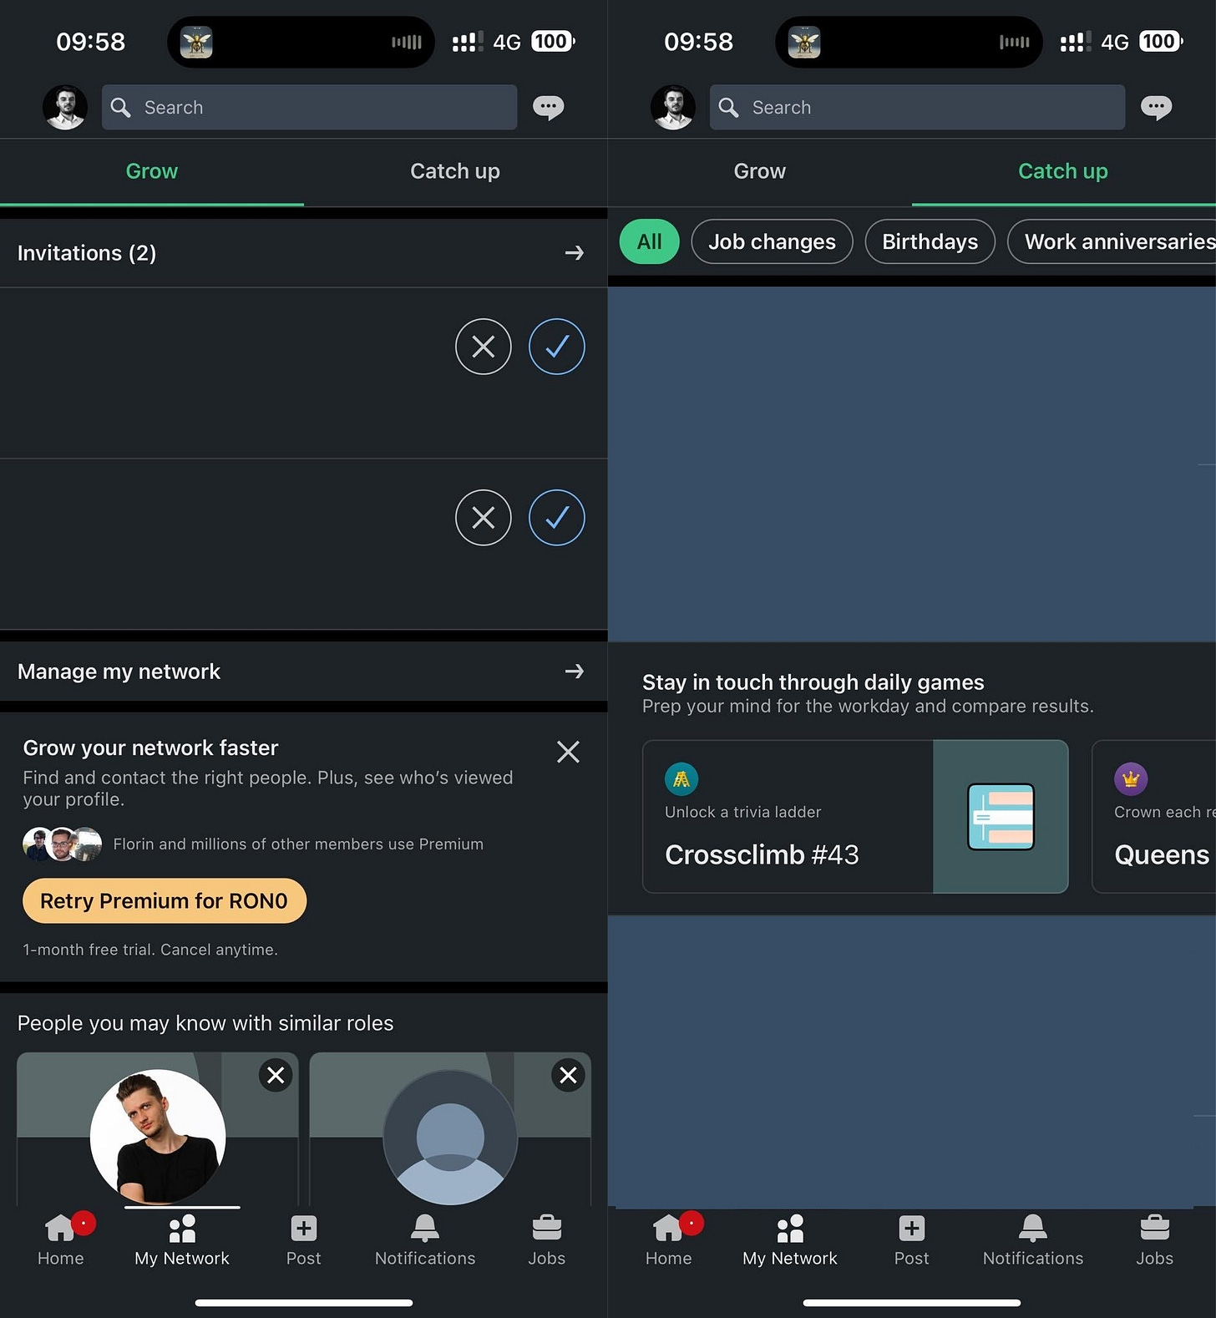Dismiss second suggested person card

click(568, 1076)
